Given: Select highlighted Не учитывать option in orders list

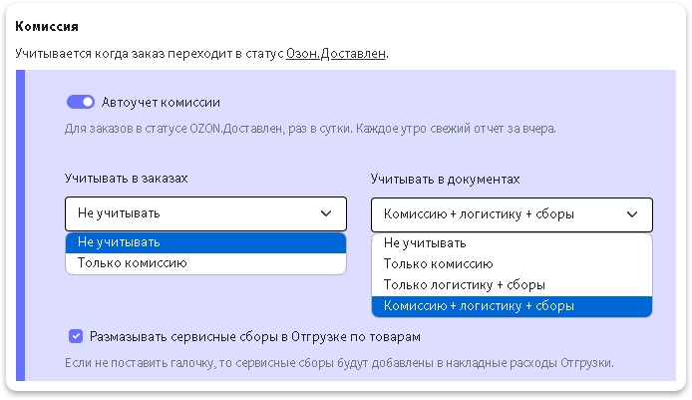Looking at the screenshot, I should 205,242.
